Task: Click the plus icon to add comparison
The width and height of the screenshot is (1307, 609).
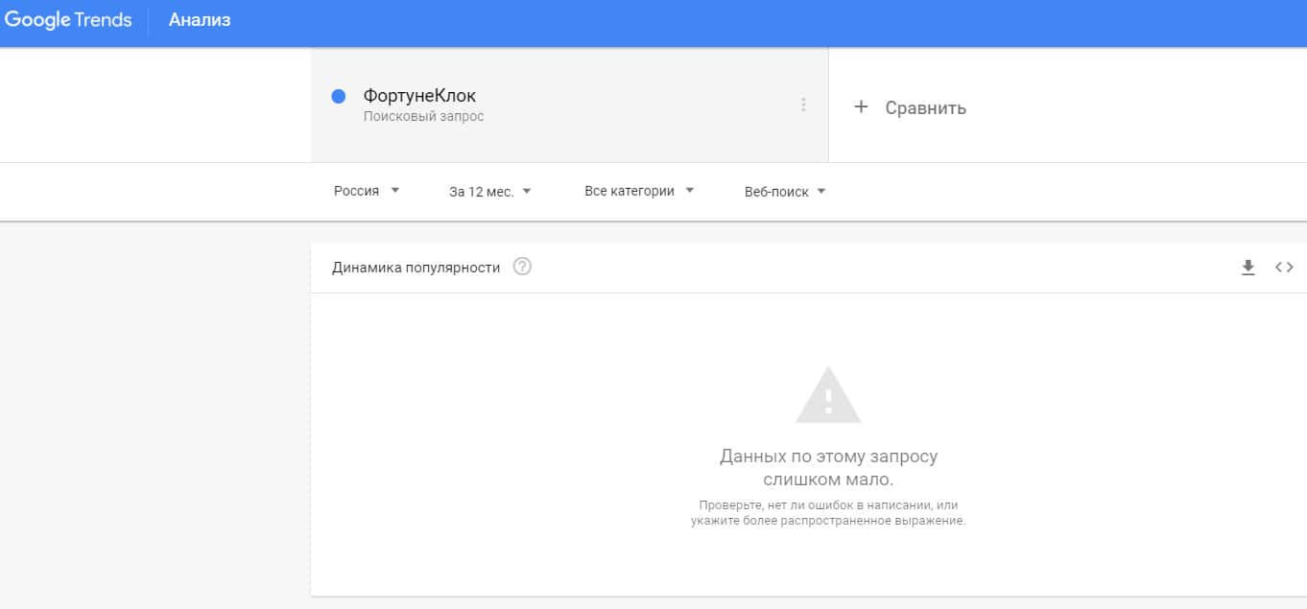Action: (861, 107)
